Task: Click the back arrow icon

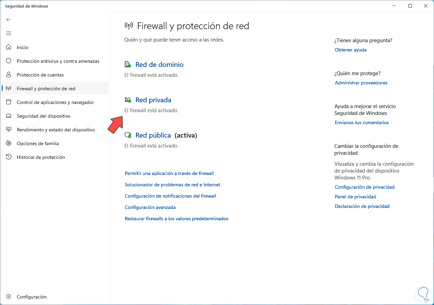Action: 9,20
